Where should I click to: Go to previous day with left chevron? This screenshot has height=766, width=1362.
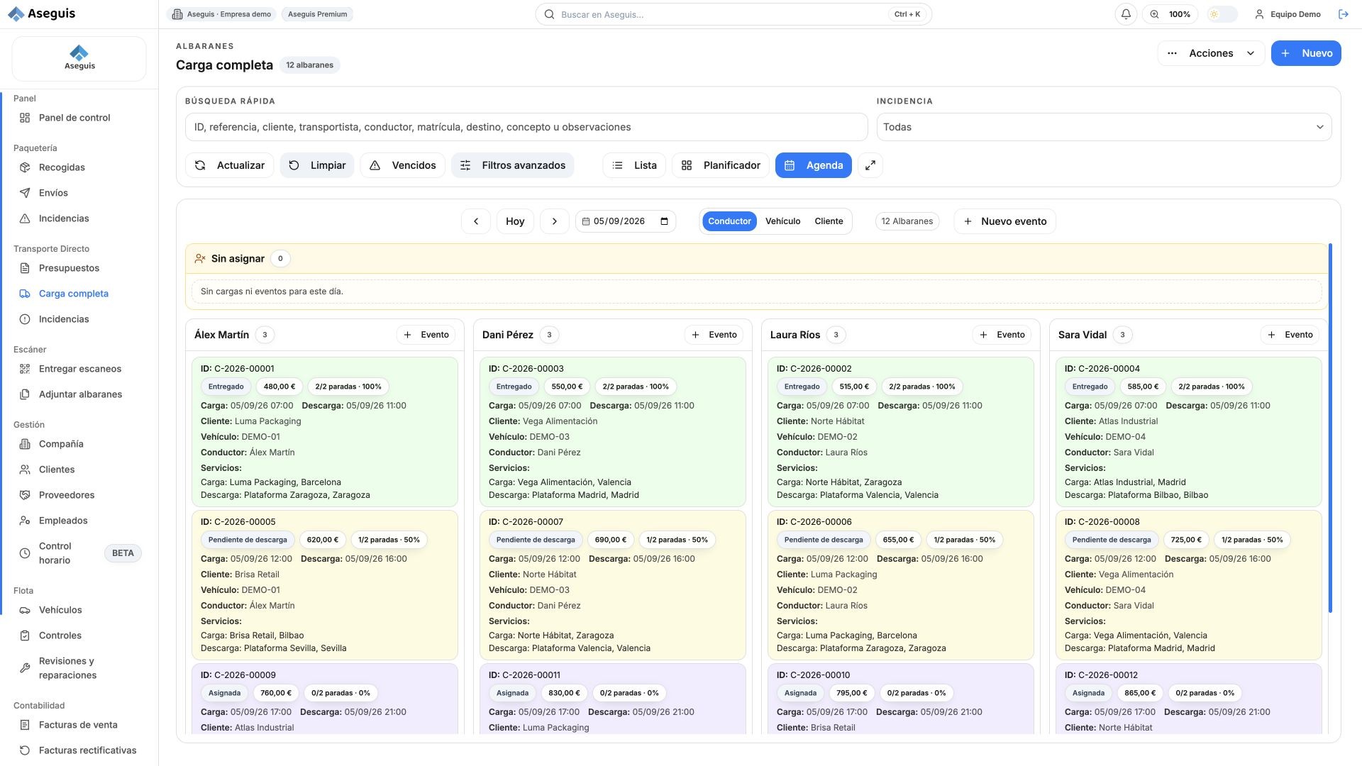coord(476,221)
